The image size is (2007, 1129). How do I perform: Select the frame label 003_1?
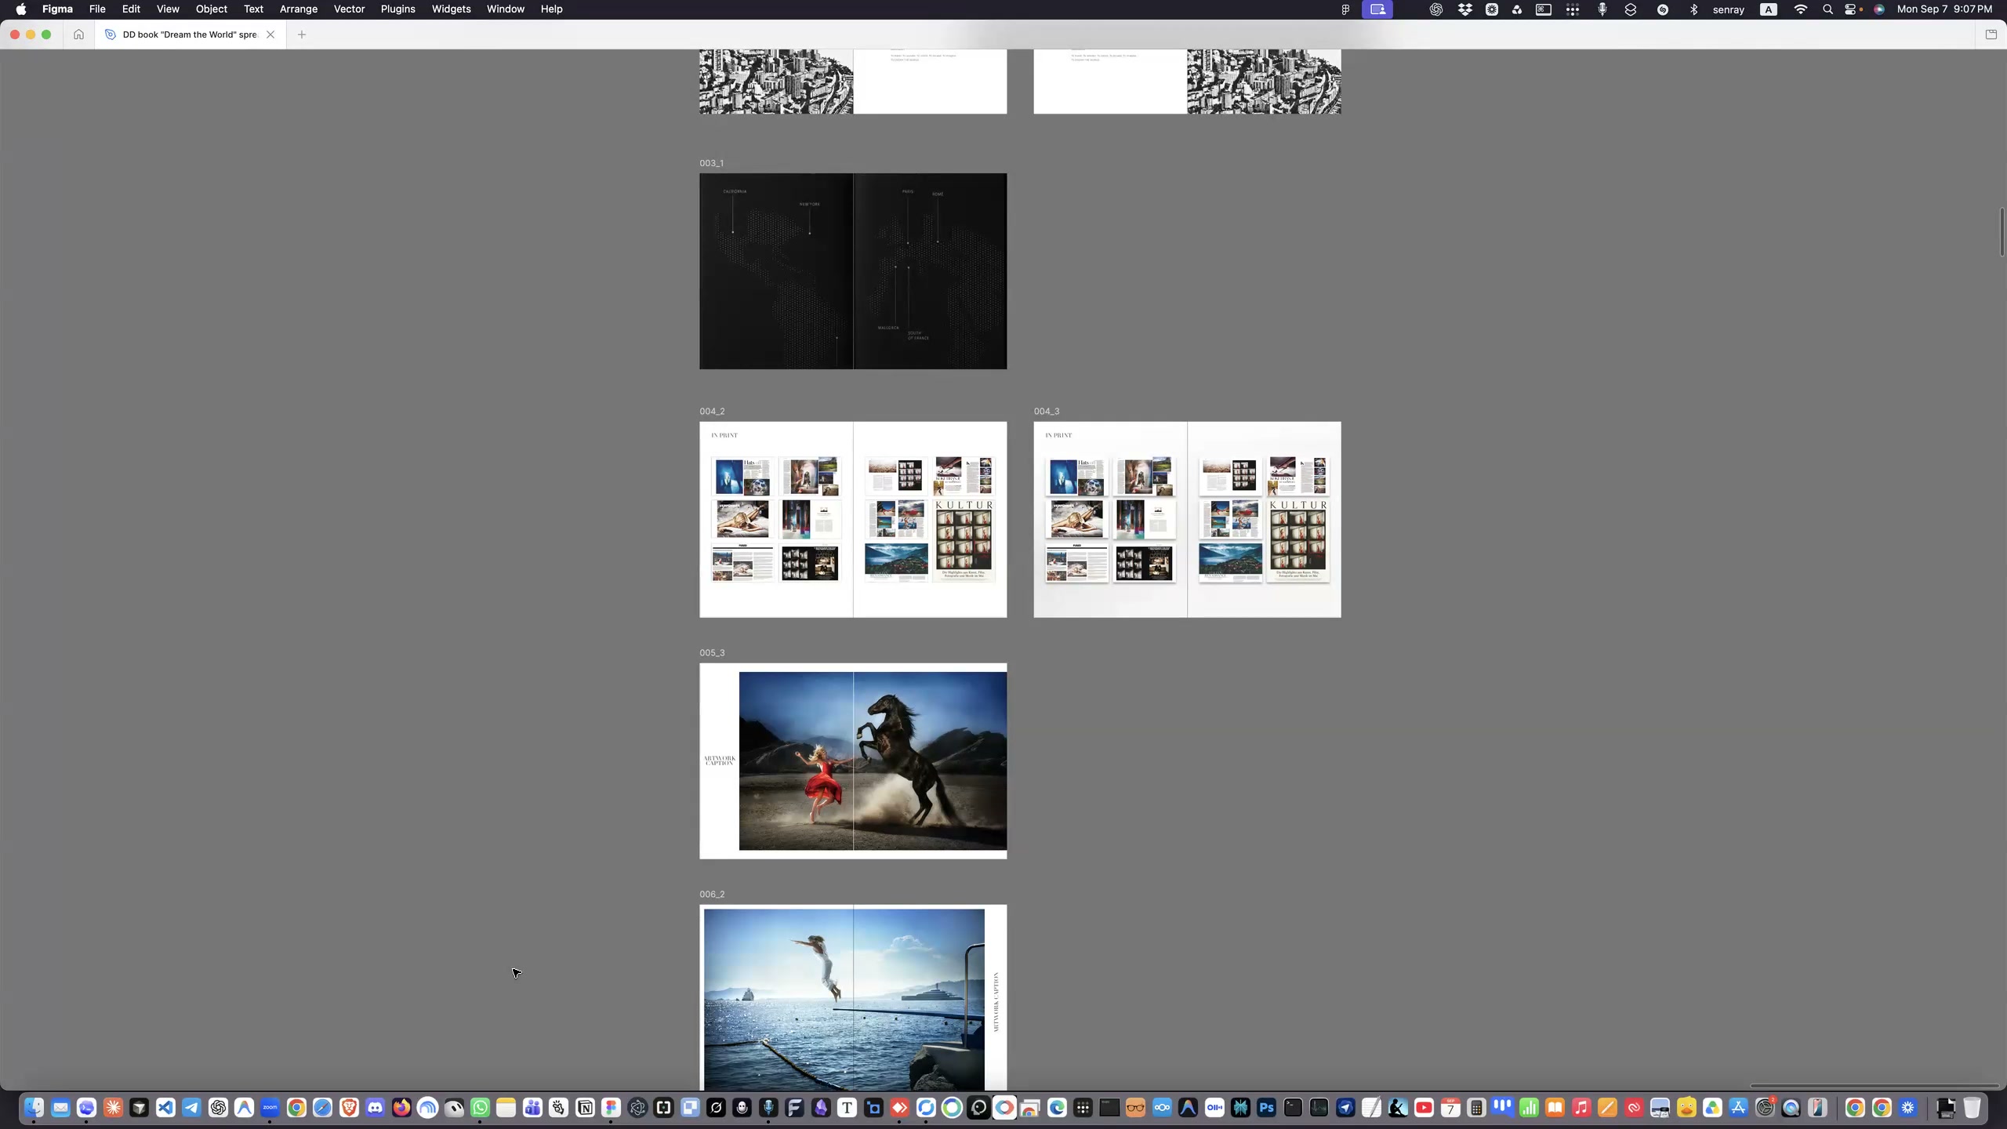click(712, 163)
